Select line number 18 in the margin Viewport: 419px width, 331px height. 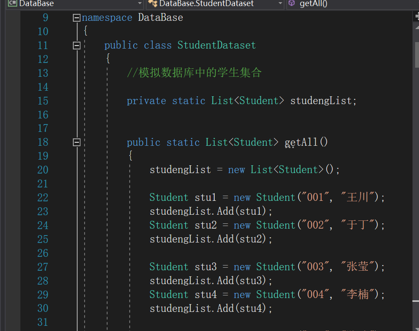43,142
